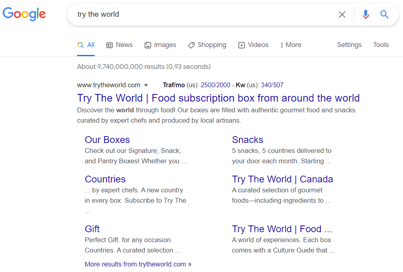This screenshot has width=403, height=272.
Task: Open the Snacks sitelink
Action: coord(247,140)
